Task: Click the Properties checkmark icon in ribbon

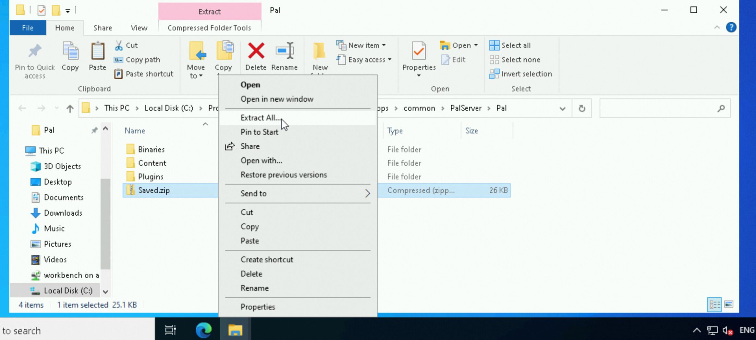Action: click(x=419, y=51)
